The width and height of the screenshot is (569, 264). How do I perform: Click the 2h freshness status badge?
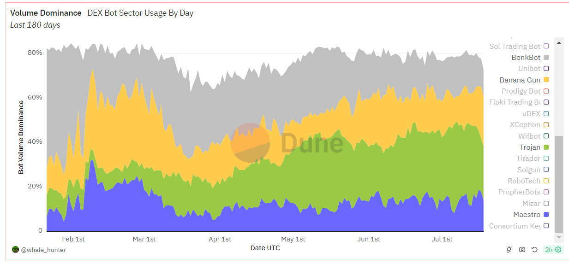[x=553, y=249]
